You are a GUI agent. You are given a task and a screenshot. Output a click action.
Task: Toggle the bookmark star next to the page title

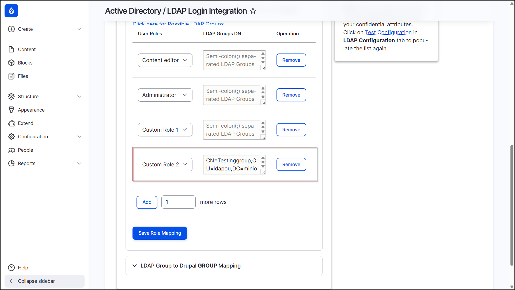pyautogui.click(x=253, y=11)
